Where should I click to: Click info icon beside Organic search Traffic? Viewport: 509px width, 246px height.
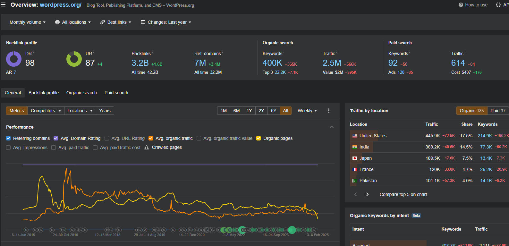[x=337, y=52]
